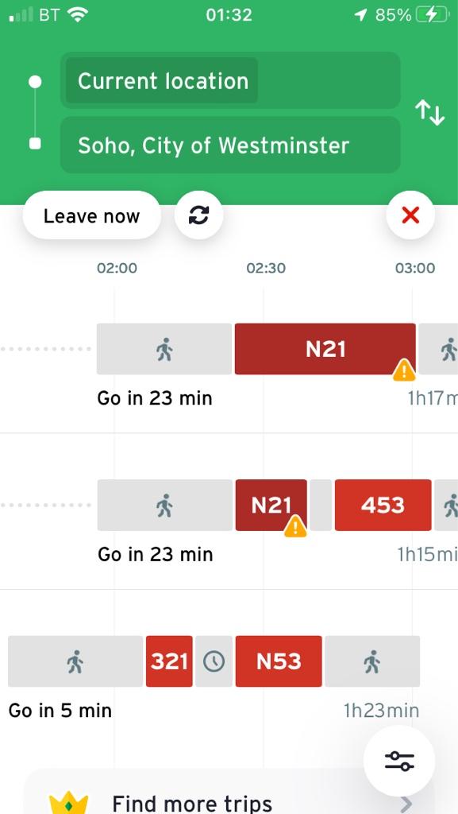The width and height of the screenshot is (458, 814).
Task: Open the trip filter options icon
Action: pyautogui.click(x=399, y=761)
